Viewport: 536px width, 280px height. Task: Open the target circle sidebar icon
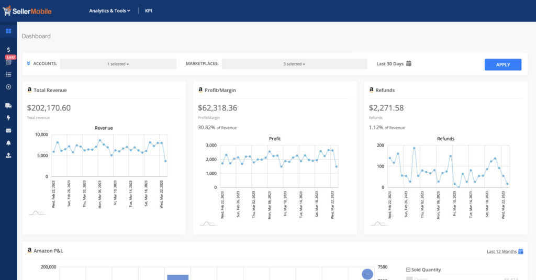pos(8,87)
